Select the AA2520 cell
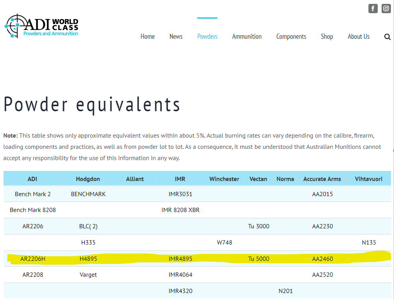The image size is (394, 300). [x=322, y=275]
